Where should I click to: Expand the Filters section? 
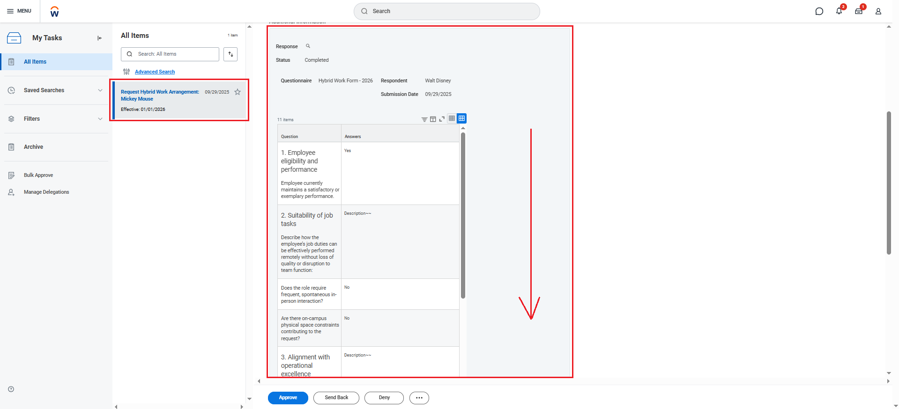click(x=100, y=119)
